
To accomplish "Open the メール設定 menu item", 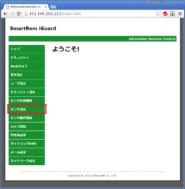I will point(26,152).
